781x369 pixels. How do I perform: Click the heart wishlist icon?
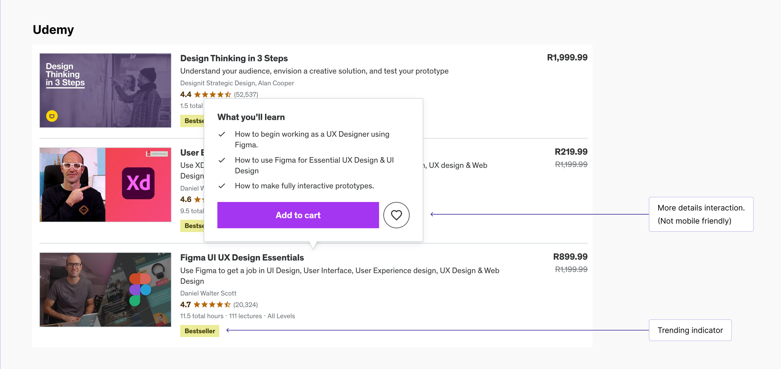tap(396, 215)
